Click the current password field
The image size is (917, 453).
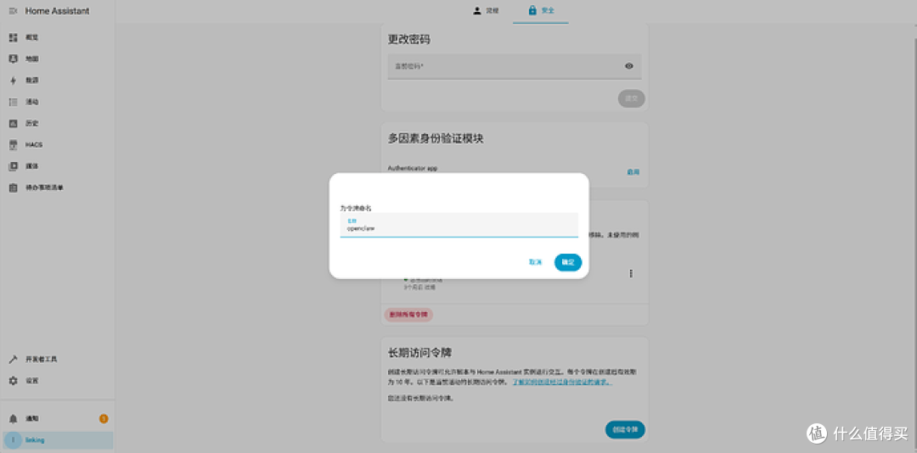coord(515,67)
